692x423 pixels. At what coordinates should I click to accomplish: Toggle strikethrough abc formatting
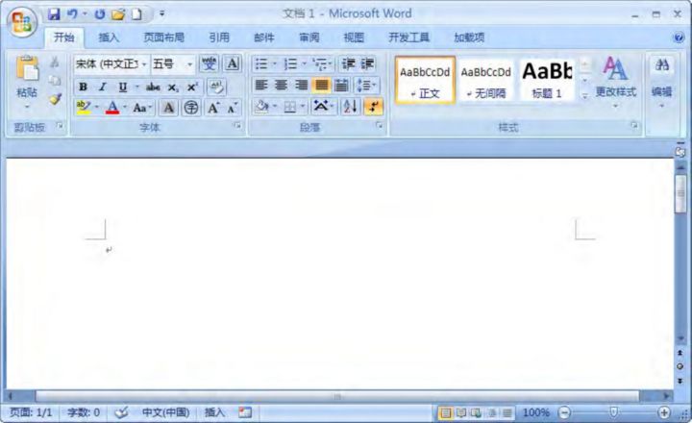click(153, 87)
